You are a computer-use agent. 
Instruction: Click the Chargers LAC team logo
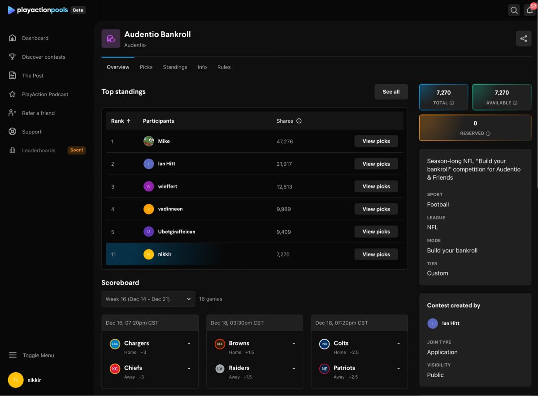pyautogui.click(x=115, y=344)
